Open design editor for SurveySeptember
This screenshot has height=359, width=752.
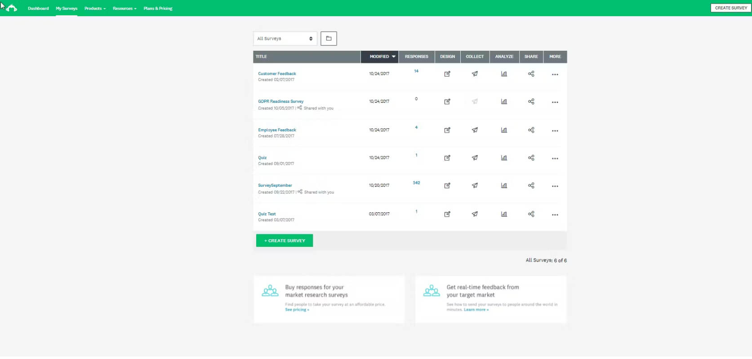pyautogui.click(x=447, y=186)
